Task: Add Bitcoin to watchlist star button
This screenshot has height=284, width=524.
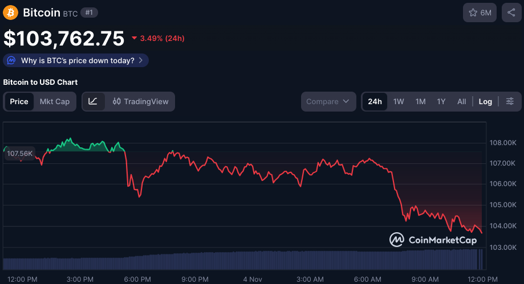Action: 480,13
